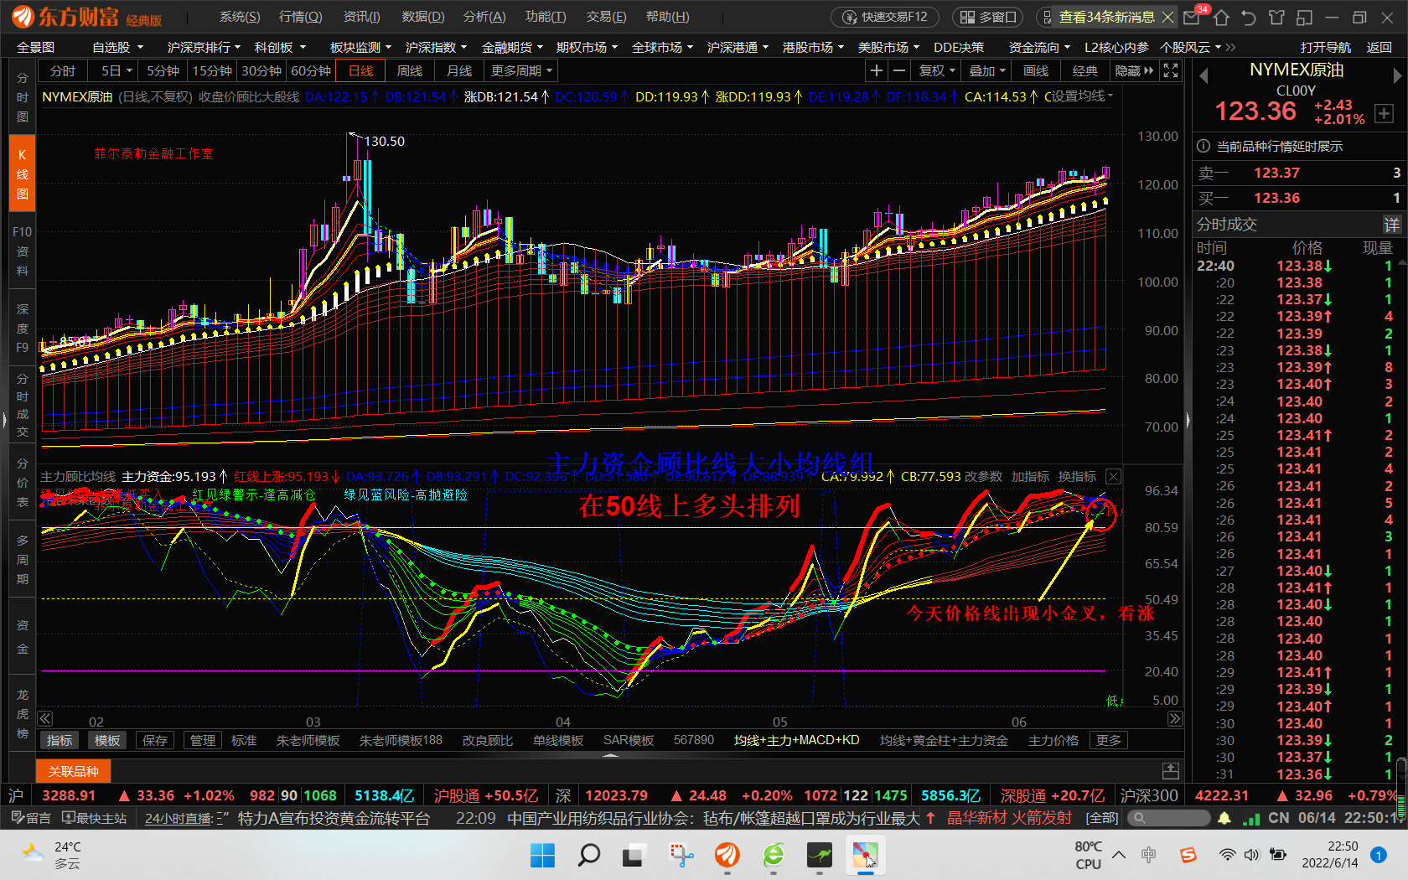Open 分析(A) menu

point(484,17)
